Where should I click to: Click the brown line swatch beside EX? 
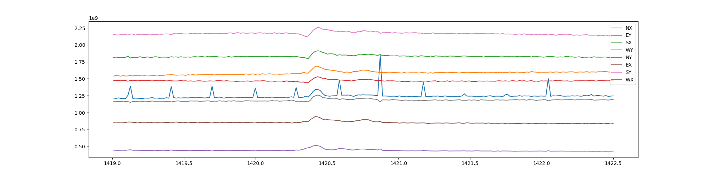tap(617, 65)
